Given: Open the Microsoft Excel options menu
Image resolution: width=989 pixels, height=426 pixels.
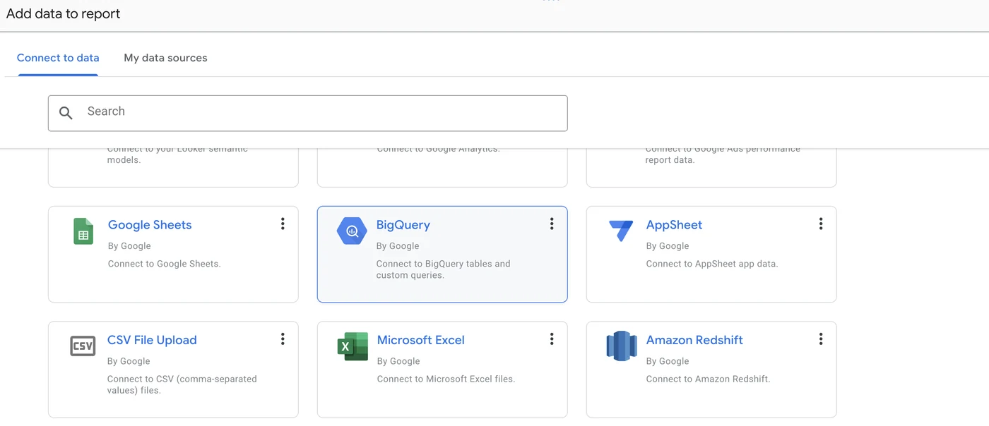Looking at the screenshot, I should coord(552,339).
